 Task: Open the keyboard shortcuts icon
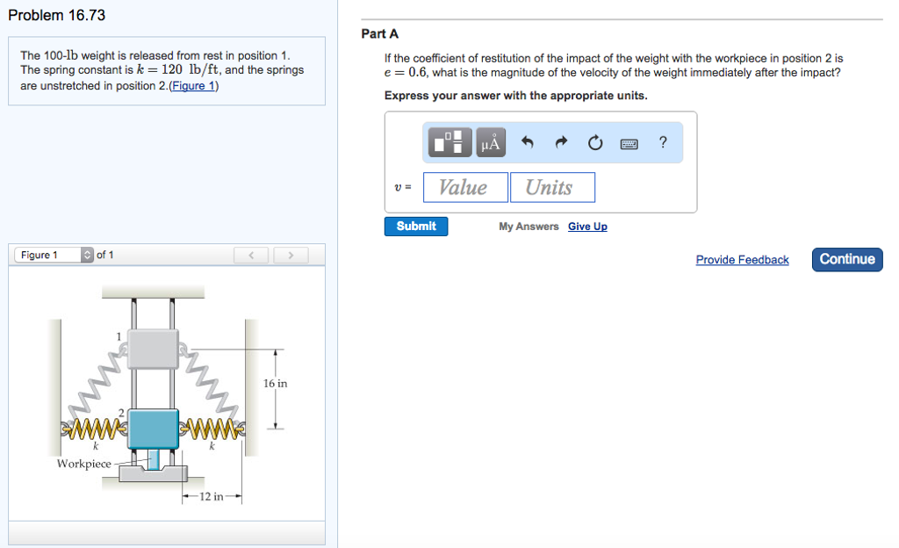629,143
